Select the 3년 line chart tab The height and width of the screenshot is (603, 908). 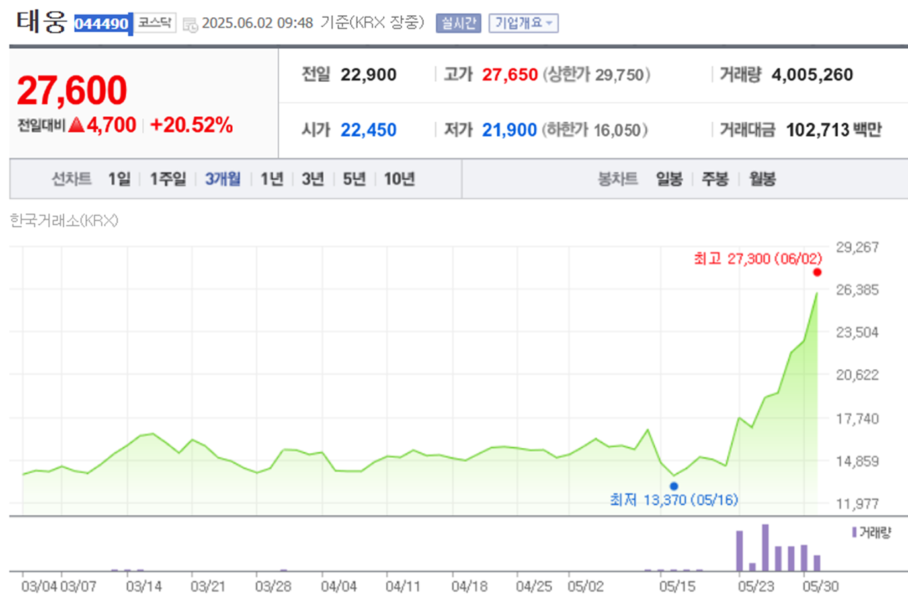click(313, 178)
